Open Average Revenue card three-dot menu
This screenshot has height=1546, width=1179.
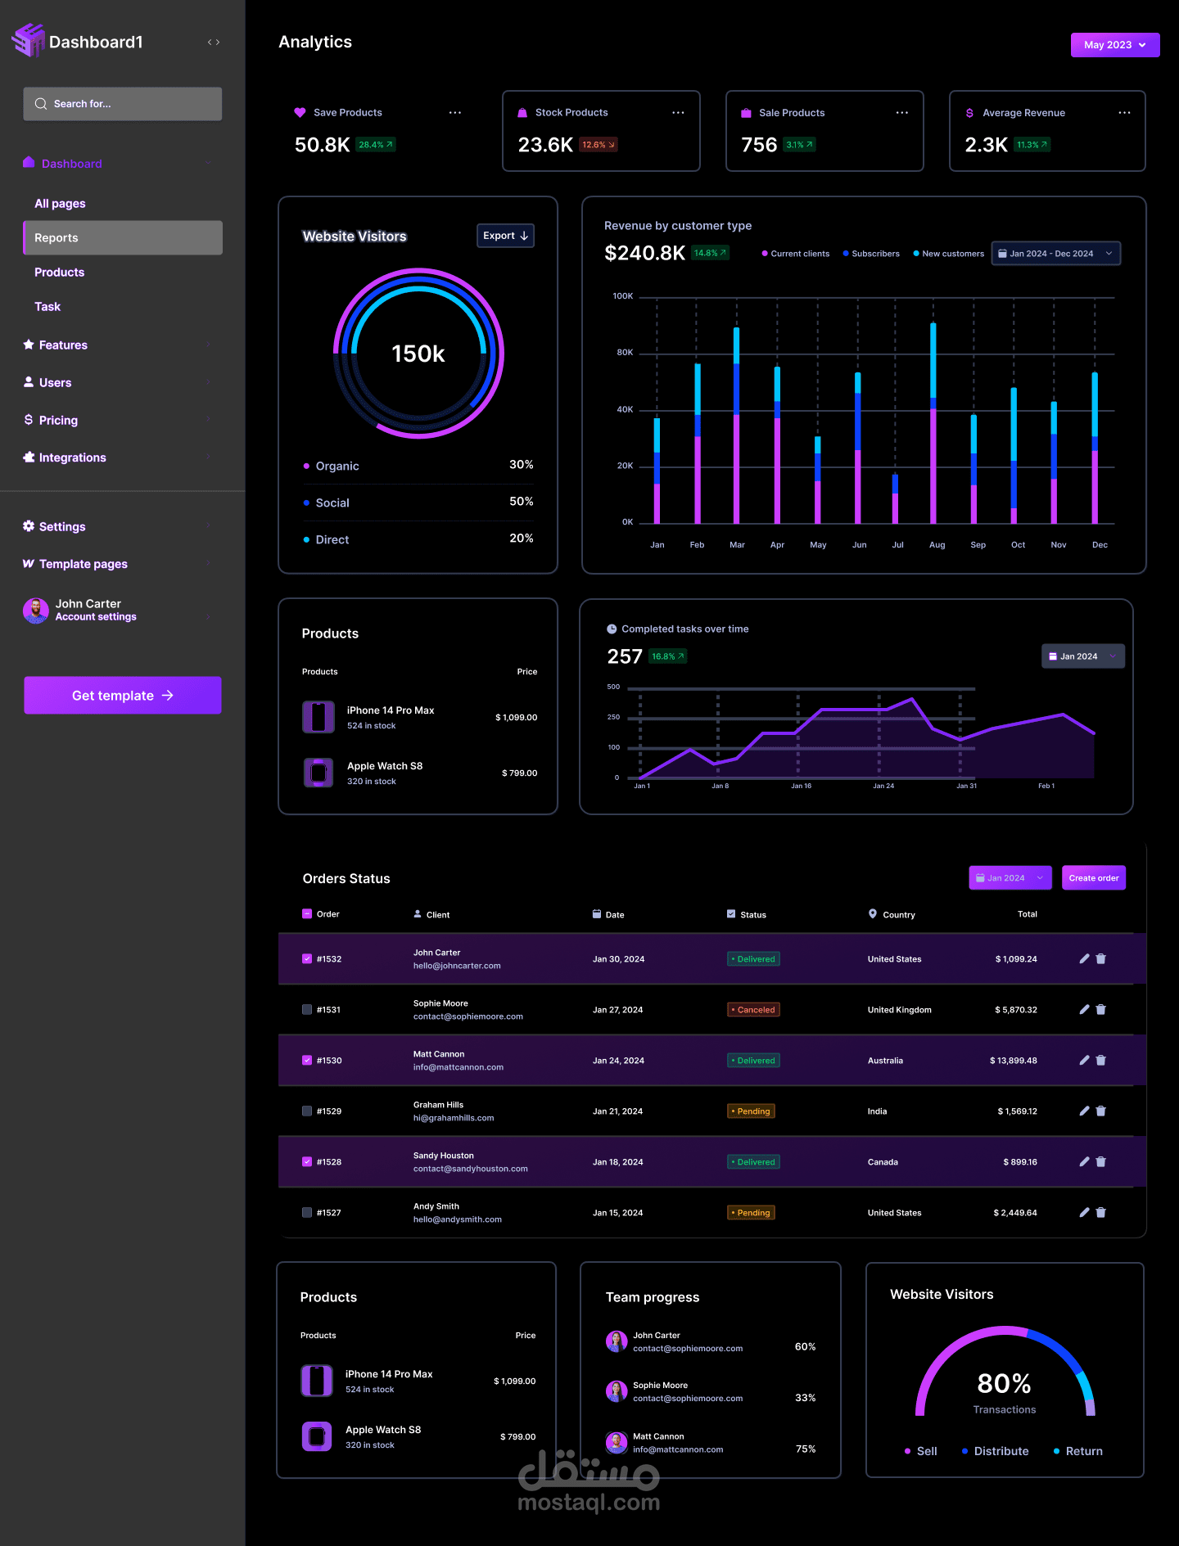1124,112
